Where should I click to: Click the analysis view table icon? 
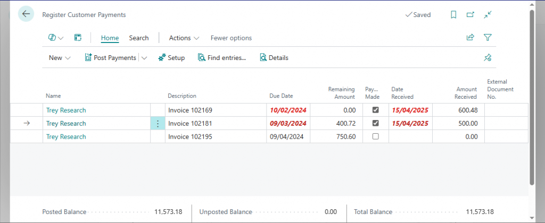point(78,38)
